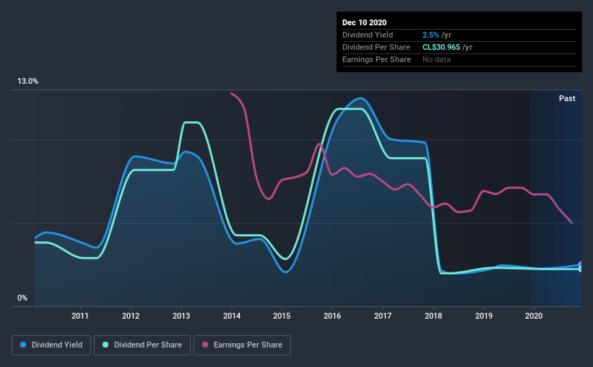Click the teal Dividend Per Share legend dot

(105, 345)
